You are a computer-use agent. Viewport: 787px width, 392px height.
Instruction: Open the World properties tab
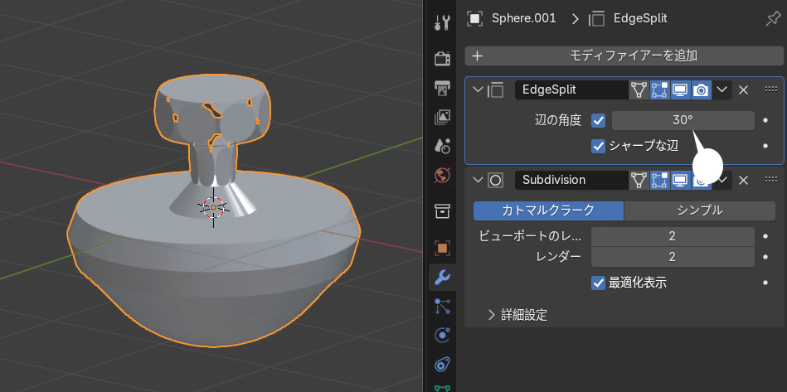click(x=442, y=176)
